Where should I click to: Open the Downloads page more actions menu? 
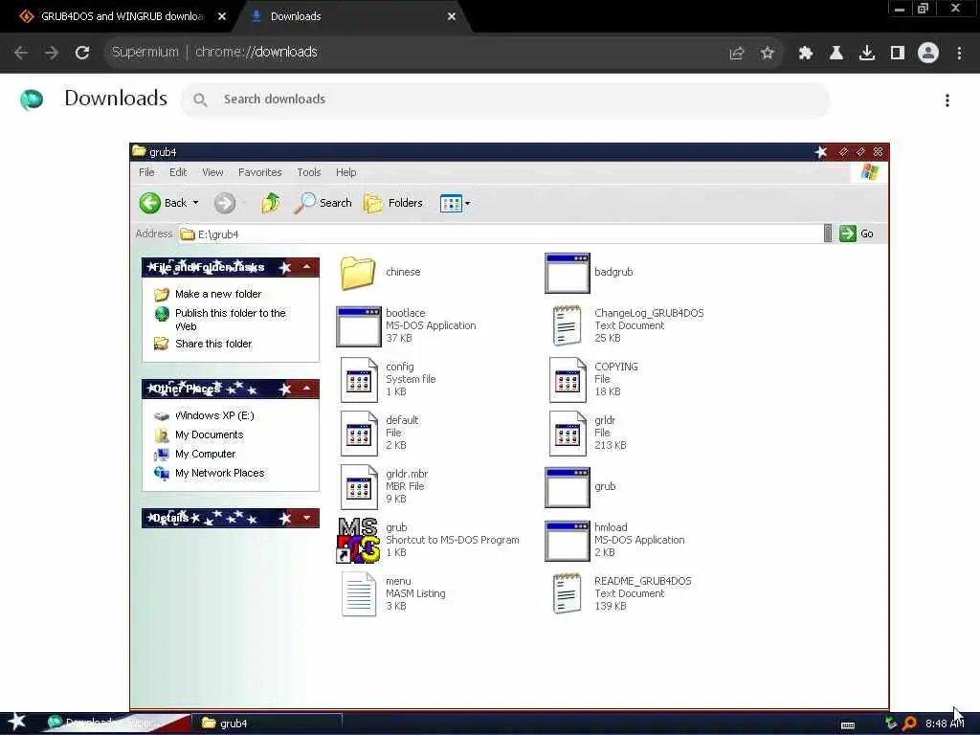[947, 100]
